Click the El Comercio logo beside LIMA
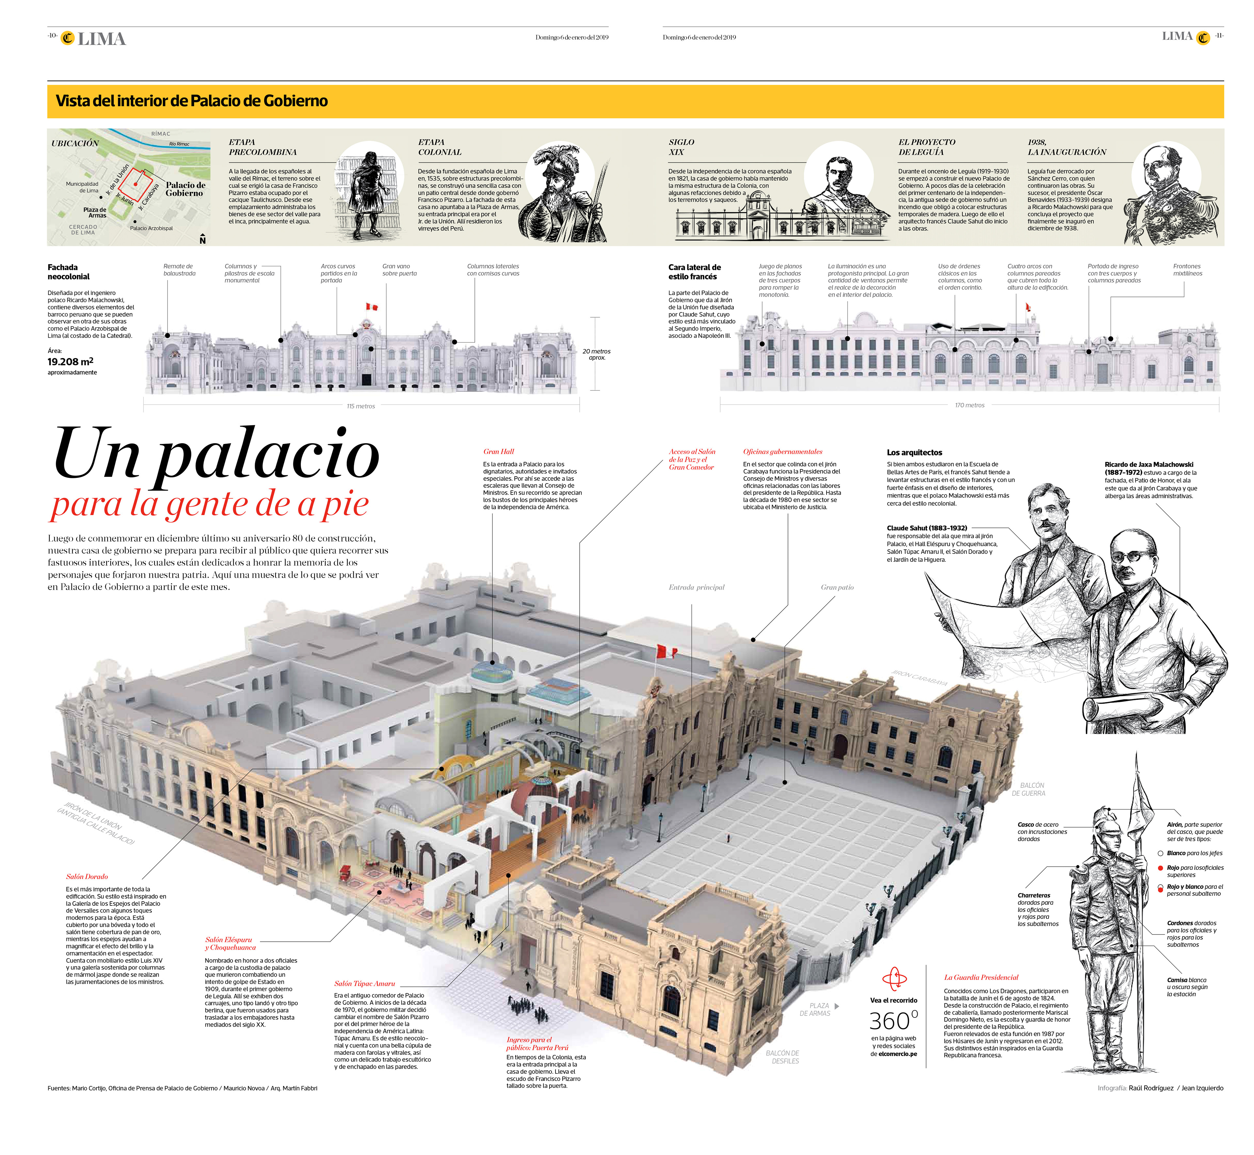 click(x=68, y=39)
